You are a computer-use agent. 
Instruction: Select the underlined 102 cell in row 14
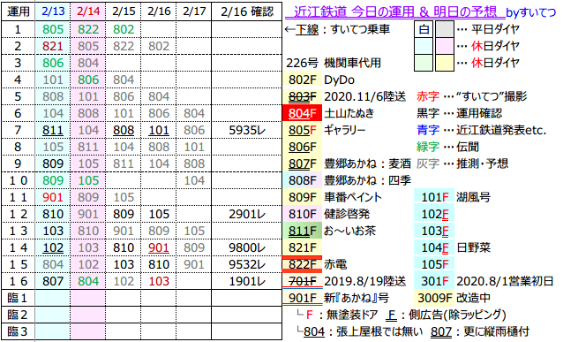tap(53, 247)
